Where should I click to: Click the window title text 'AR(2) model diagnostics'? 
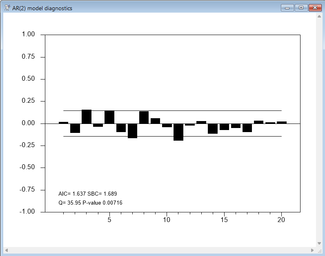(x=42, y=8)
